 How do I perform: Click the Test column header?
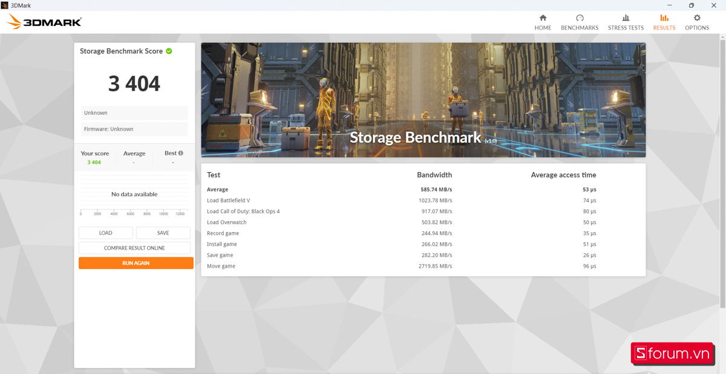coord(214,175)
